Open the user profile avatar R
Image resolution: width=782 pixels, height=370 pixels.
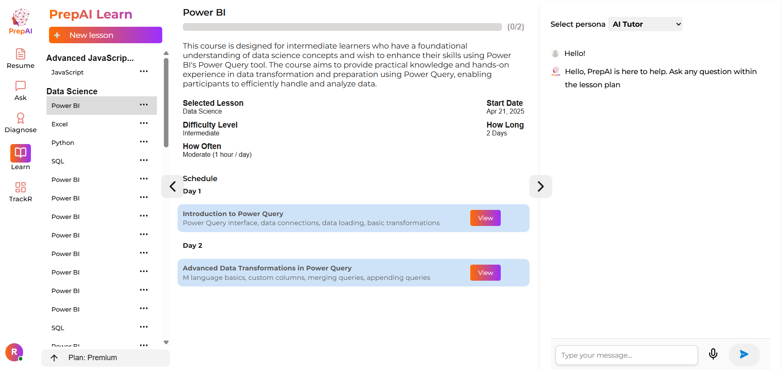(x=14, y=352)
